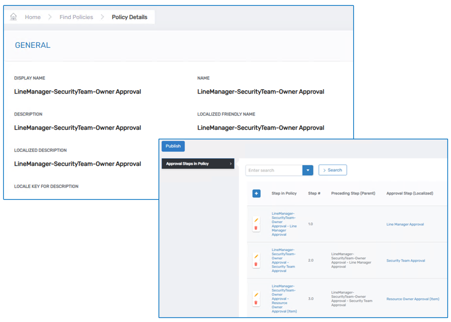
Task: Click step number 1.0 cell
Action: [310, 224]
